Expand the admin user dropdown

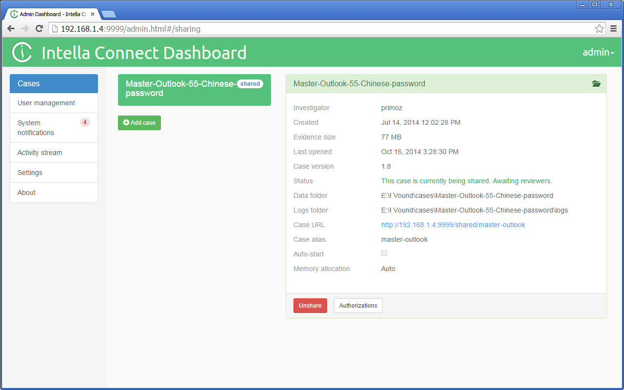point(598,53)
